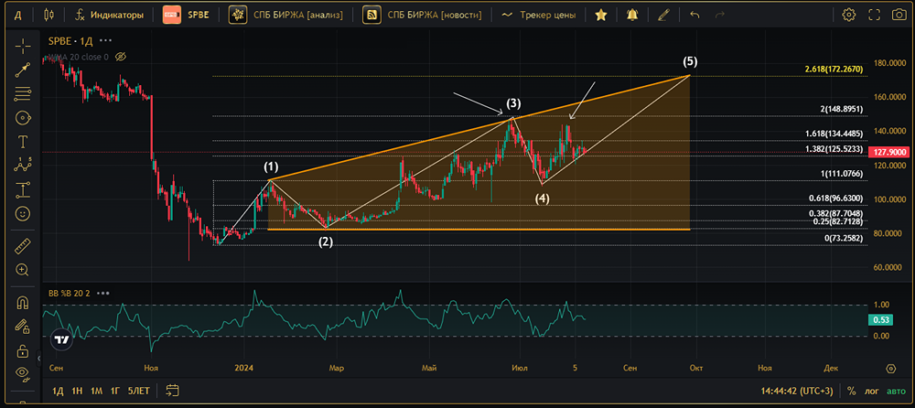Screen dimensions: 915x408
Task: Take a chart snapshot with camera icon
Action: (874, 16)
